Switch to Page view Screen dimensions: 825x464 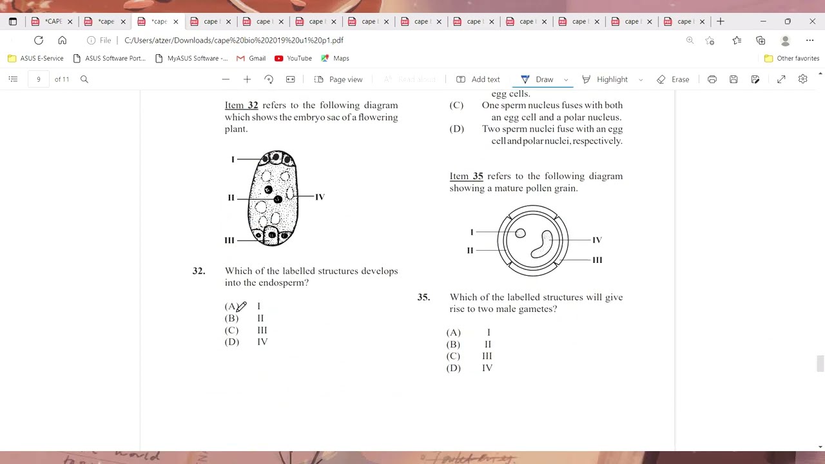pyautogui.click(x=338, y=79)
